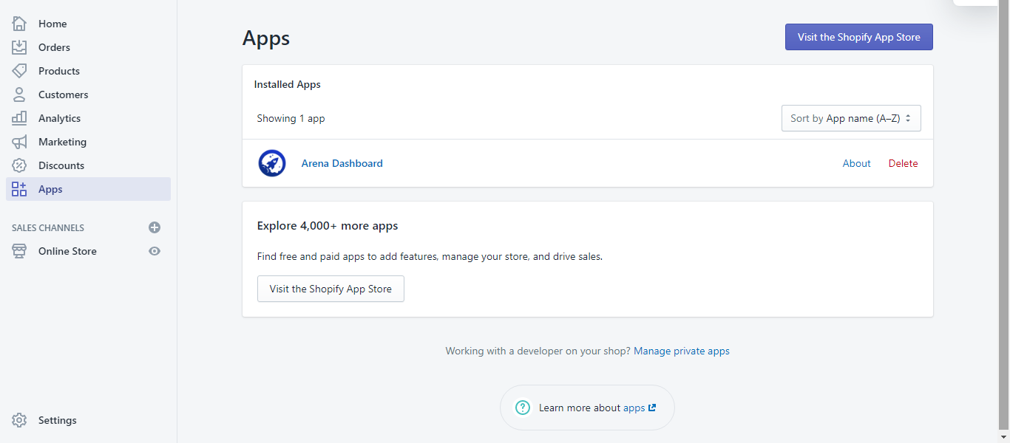Navigate to Customers
The height and width of the screenshot is (443, 1010).
coord(88,95)
